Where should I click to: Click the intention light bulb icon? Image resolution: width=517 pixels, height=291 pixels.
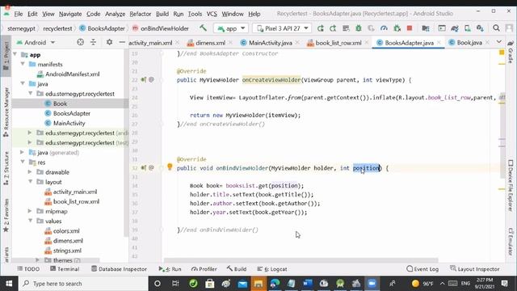tap(170, 167)
